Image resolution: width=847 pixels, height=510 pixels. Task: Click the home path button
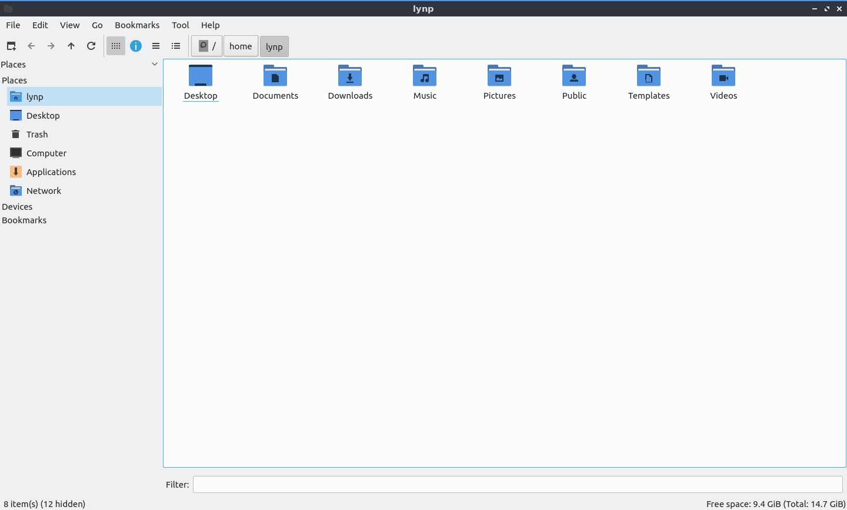(241, 46)
